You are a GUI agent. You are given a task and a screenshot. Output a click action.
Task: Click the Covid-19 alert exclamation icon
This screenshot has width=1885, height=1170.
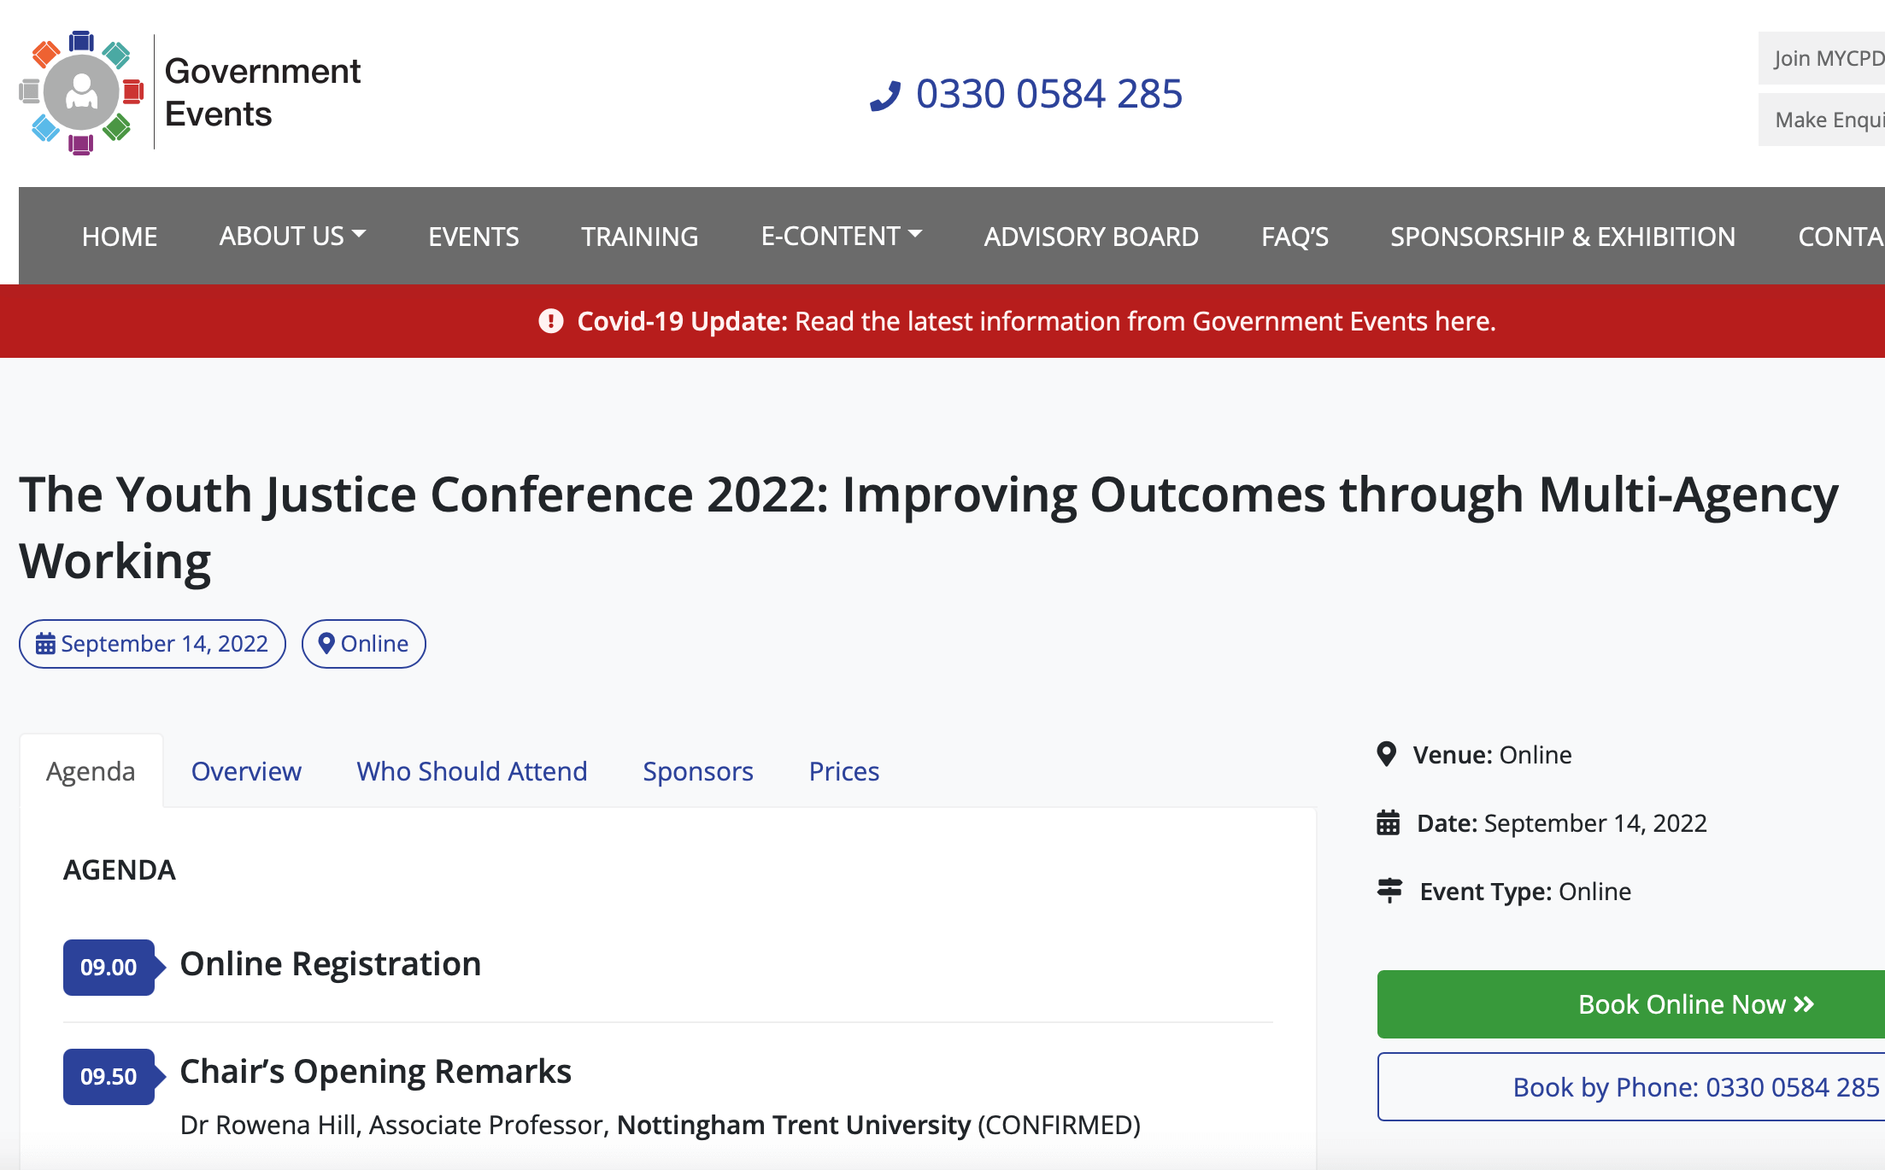coord(551,321)
